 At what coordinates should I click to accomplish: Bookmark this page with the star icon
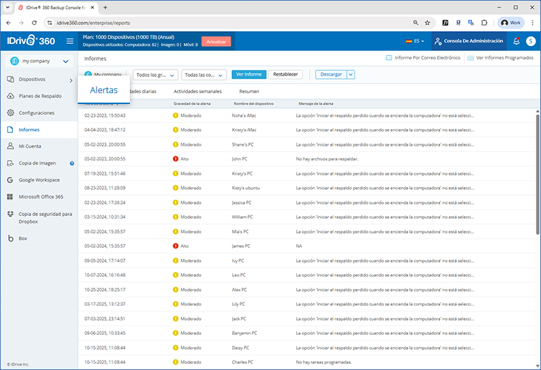427,22
